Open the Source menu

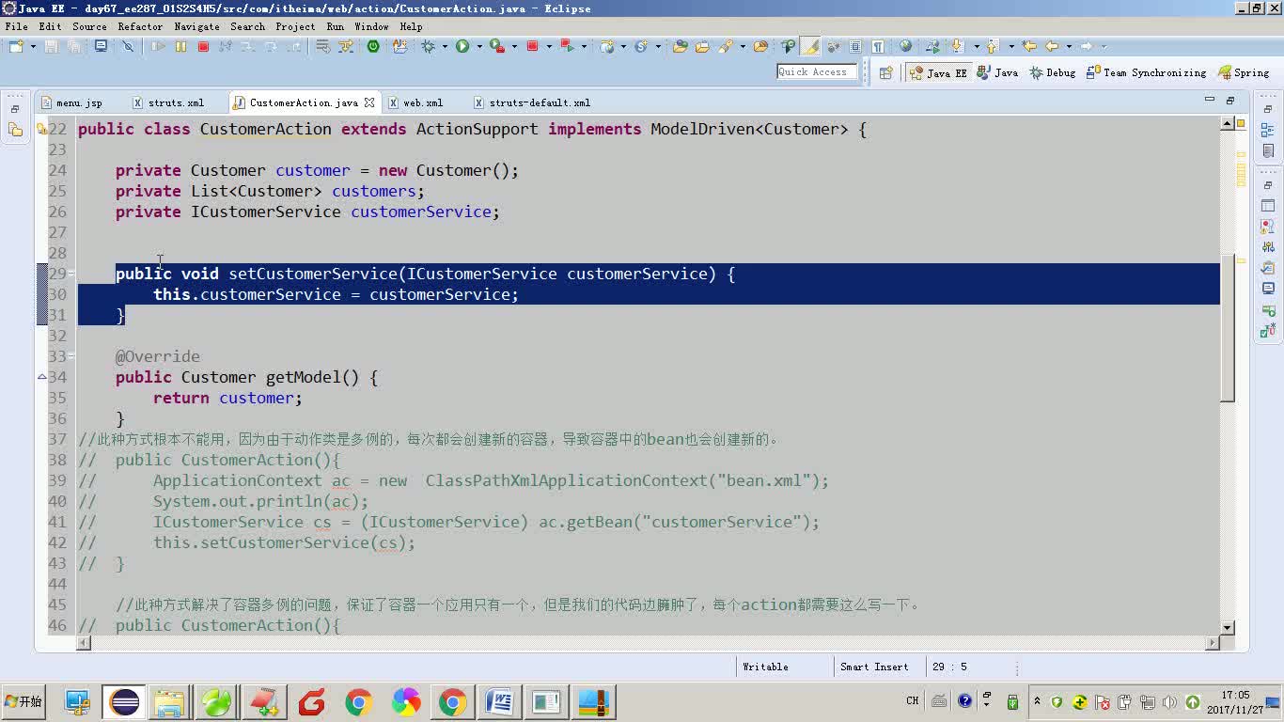[89, 26]
